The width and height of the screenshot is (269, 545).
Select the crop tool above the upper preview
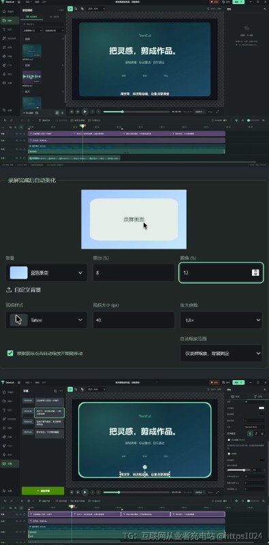(76, 8)
